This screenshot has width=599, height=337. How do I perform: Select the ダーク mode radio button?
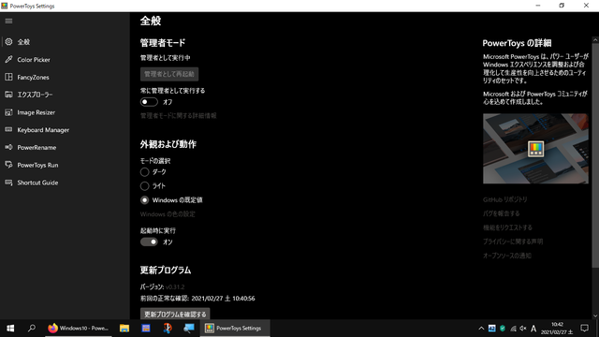coord(144,172)
